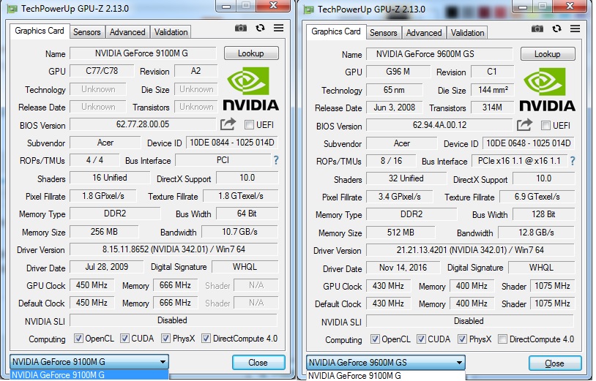Click Bandwidth value 12.8 GB/s
Viewport: 596px width, 381px height.
coord(536,233)
